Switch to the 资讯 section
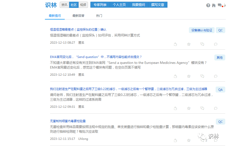The image size is (226, 146). click(x=64, y=5)
